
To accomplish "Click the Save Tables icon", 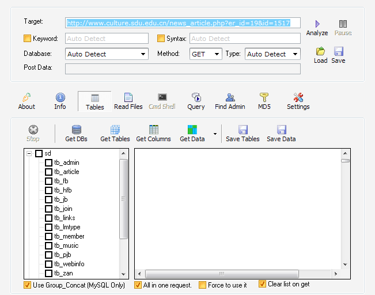I will 243,130.
